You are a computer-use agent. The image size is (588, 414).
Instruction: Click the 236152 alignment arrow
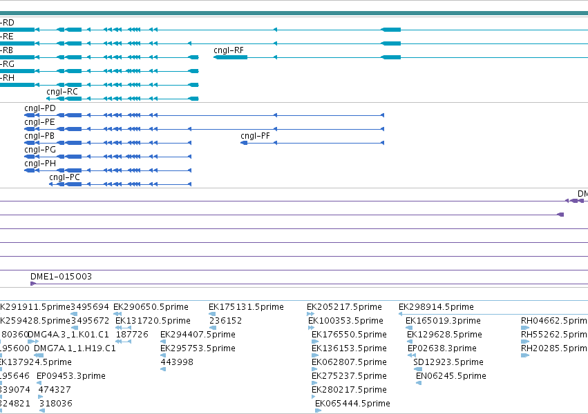(213, 328)
